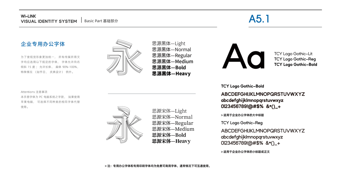Select the text 思源宋体—Bold
The width and height of the screenshot is (341, 192).
point(169,135)
